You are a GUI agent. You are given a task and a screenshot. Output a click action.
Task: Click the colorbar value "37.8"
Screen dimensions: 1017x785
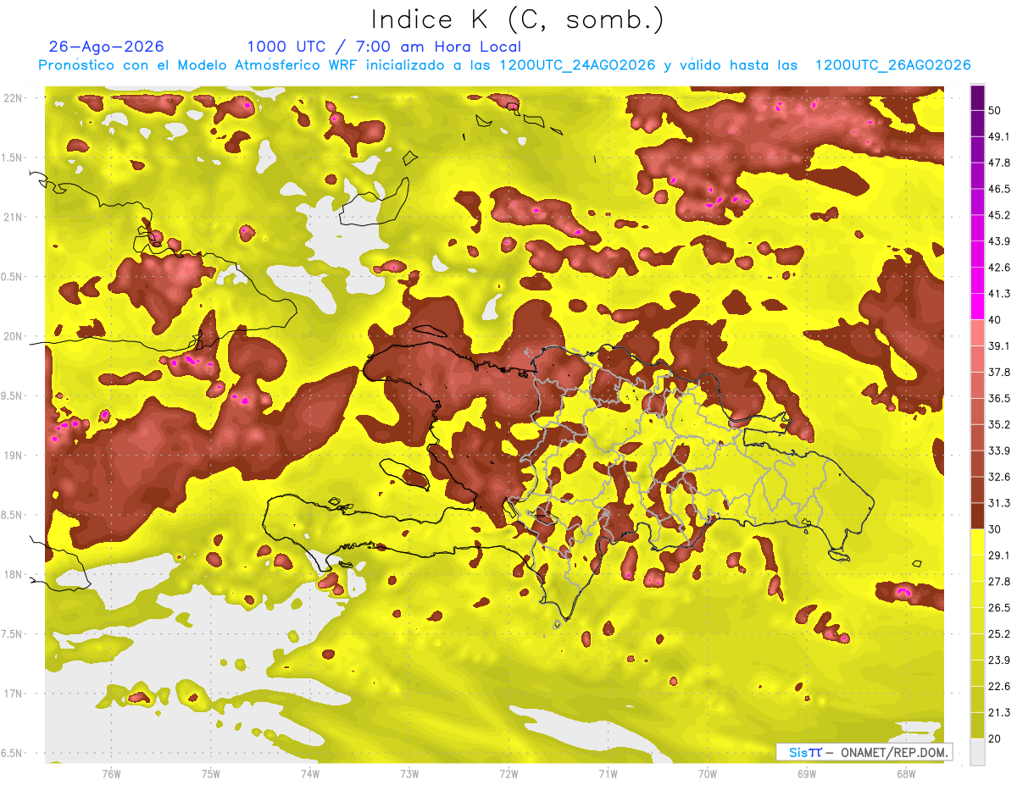pyautogui.click(x=999, y=373)
